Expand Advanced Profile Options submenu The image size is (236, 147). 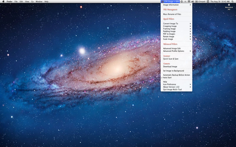pyautogui.click(x=176, y=51)
